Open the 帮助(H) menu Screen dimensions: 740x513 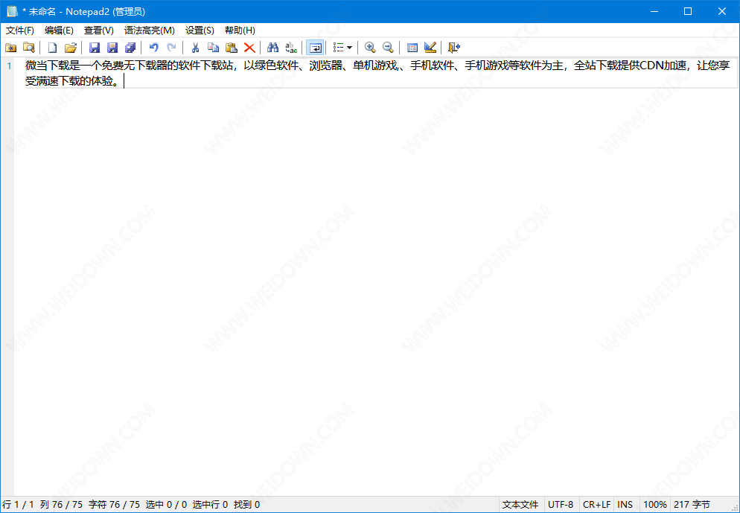(x=240, y=31)
